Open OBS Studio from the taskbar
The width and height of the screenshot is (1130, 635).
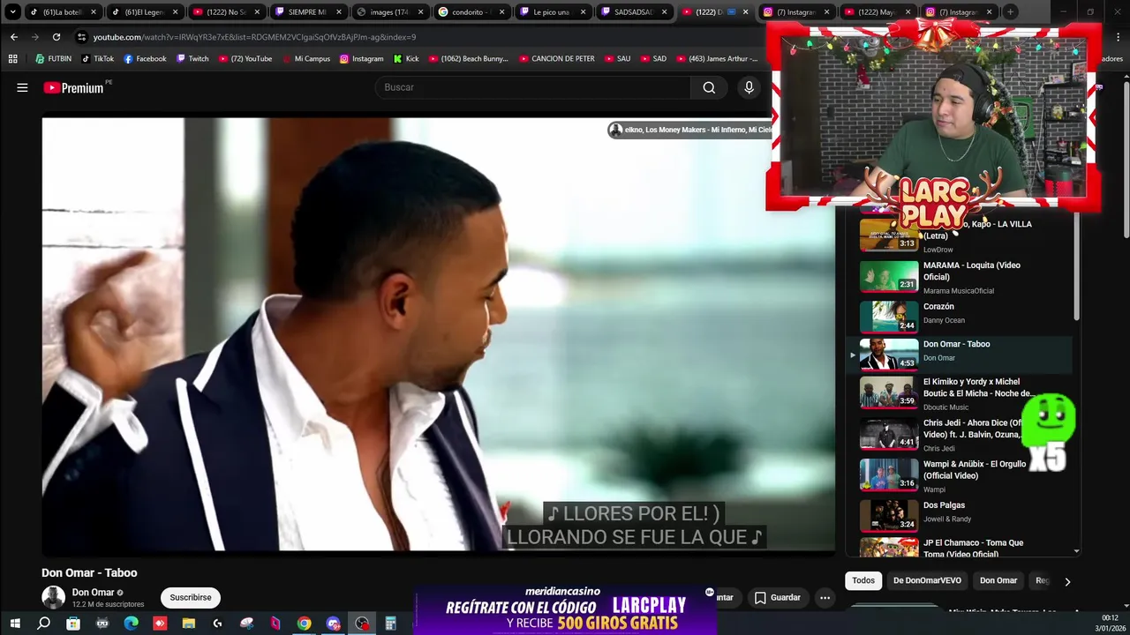click(x=362, y=624)
